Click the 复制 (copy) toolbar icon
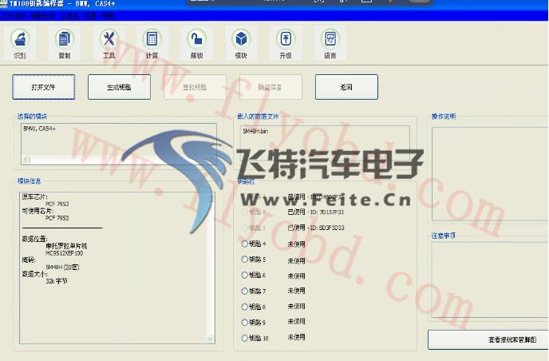Image resolution: width=549 pixels, height=361 pixels. (65, 43)
